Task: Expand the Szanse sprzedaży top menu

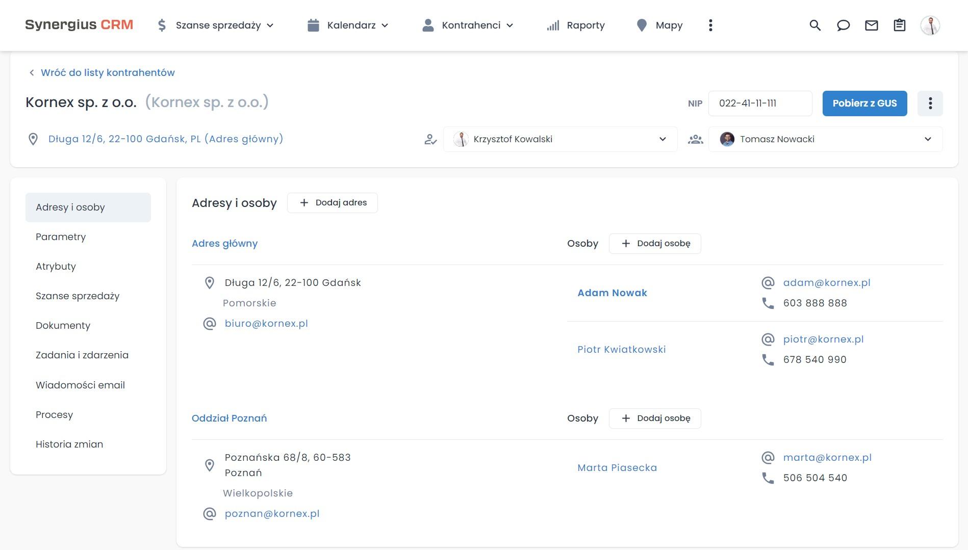Action: pyautogui.click(x=215, y=25)
